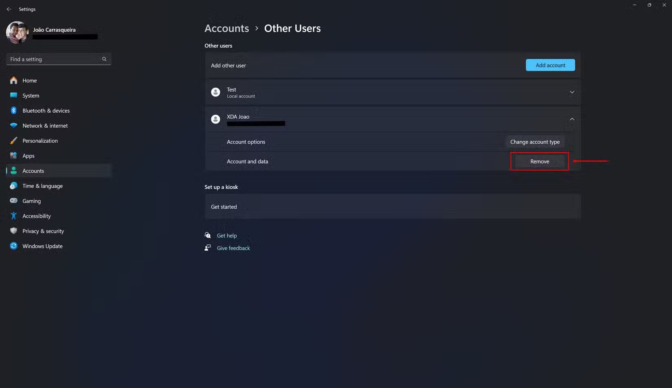This screenshot has width=672, height=388.
Task: Select Home in the sidebar
Action: pyautogui.click(x=29, y=81)
